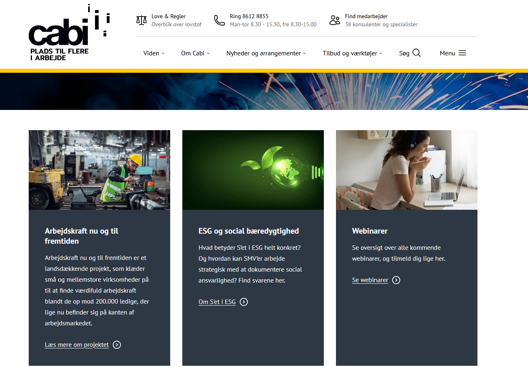The height and width of the screenshot is (367, 528).
Task: Click the arrow circle after Læs mere om projektet
Action: point(117,345)
